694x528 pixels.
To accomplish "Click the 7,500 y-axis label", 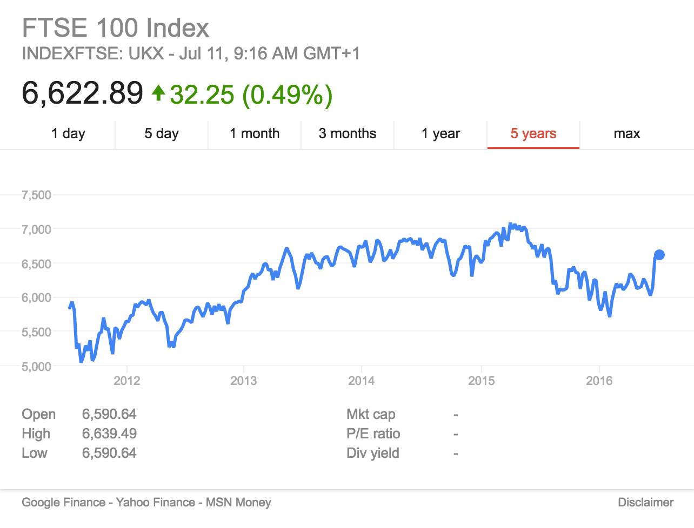I will (36, 195).
